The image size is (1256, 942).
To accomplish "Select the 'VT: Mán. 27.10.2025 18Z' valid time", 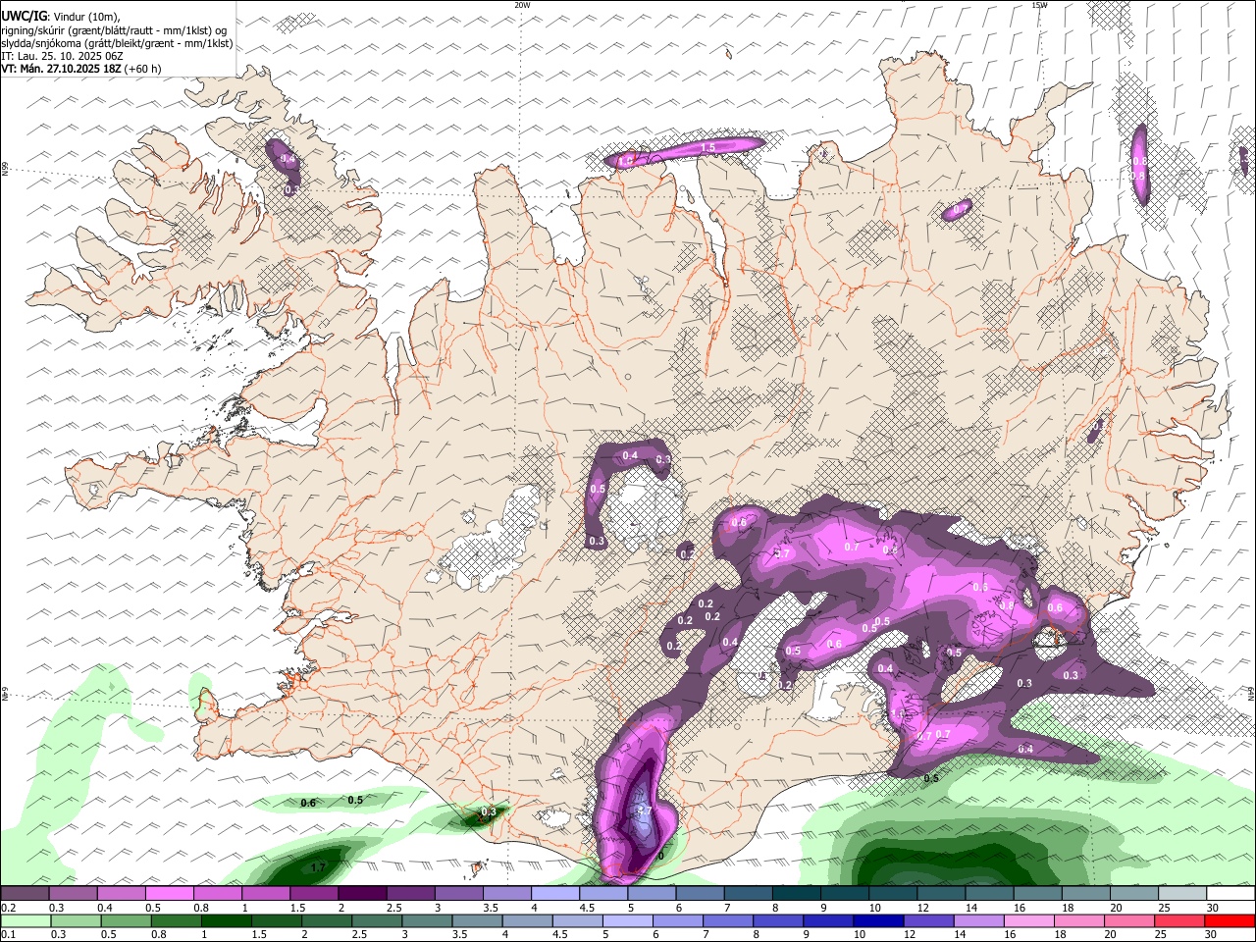I will (x=61, y=69).
